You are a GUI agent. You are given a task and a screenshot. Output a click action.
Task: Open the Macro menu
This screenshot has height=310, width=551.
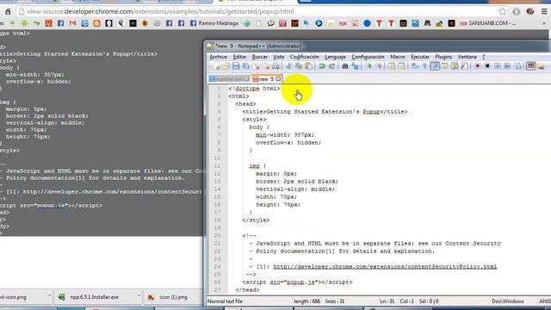click(398, 57)
